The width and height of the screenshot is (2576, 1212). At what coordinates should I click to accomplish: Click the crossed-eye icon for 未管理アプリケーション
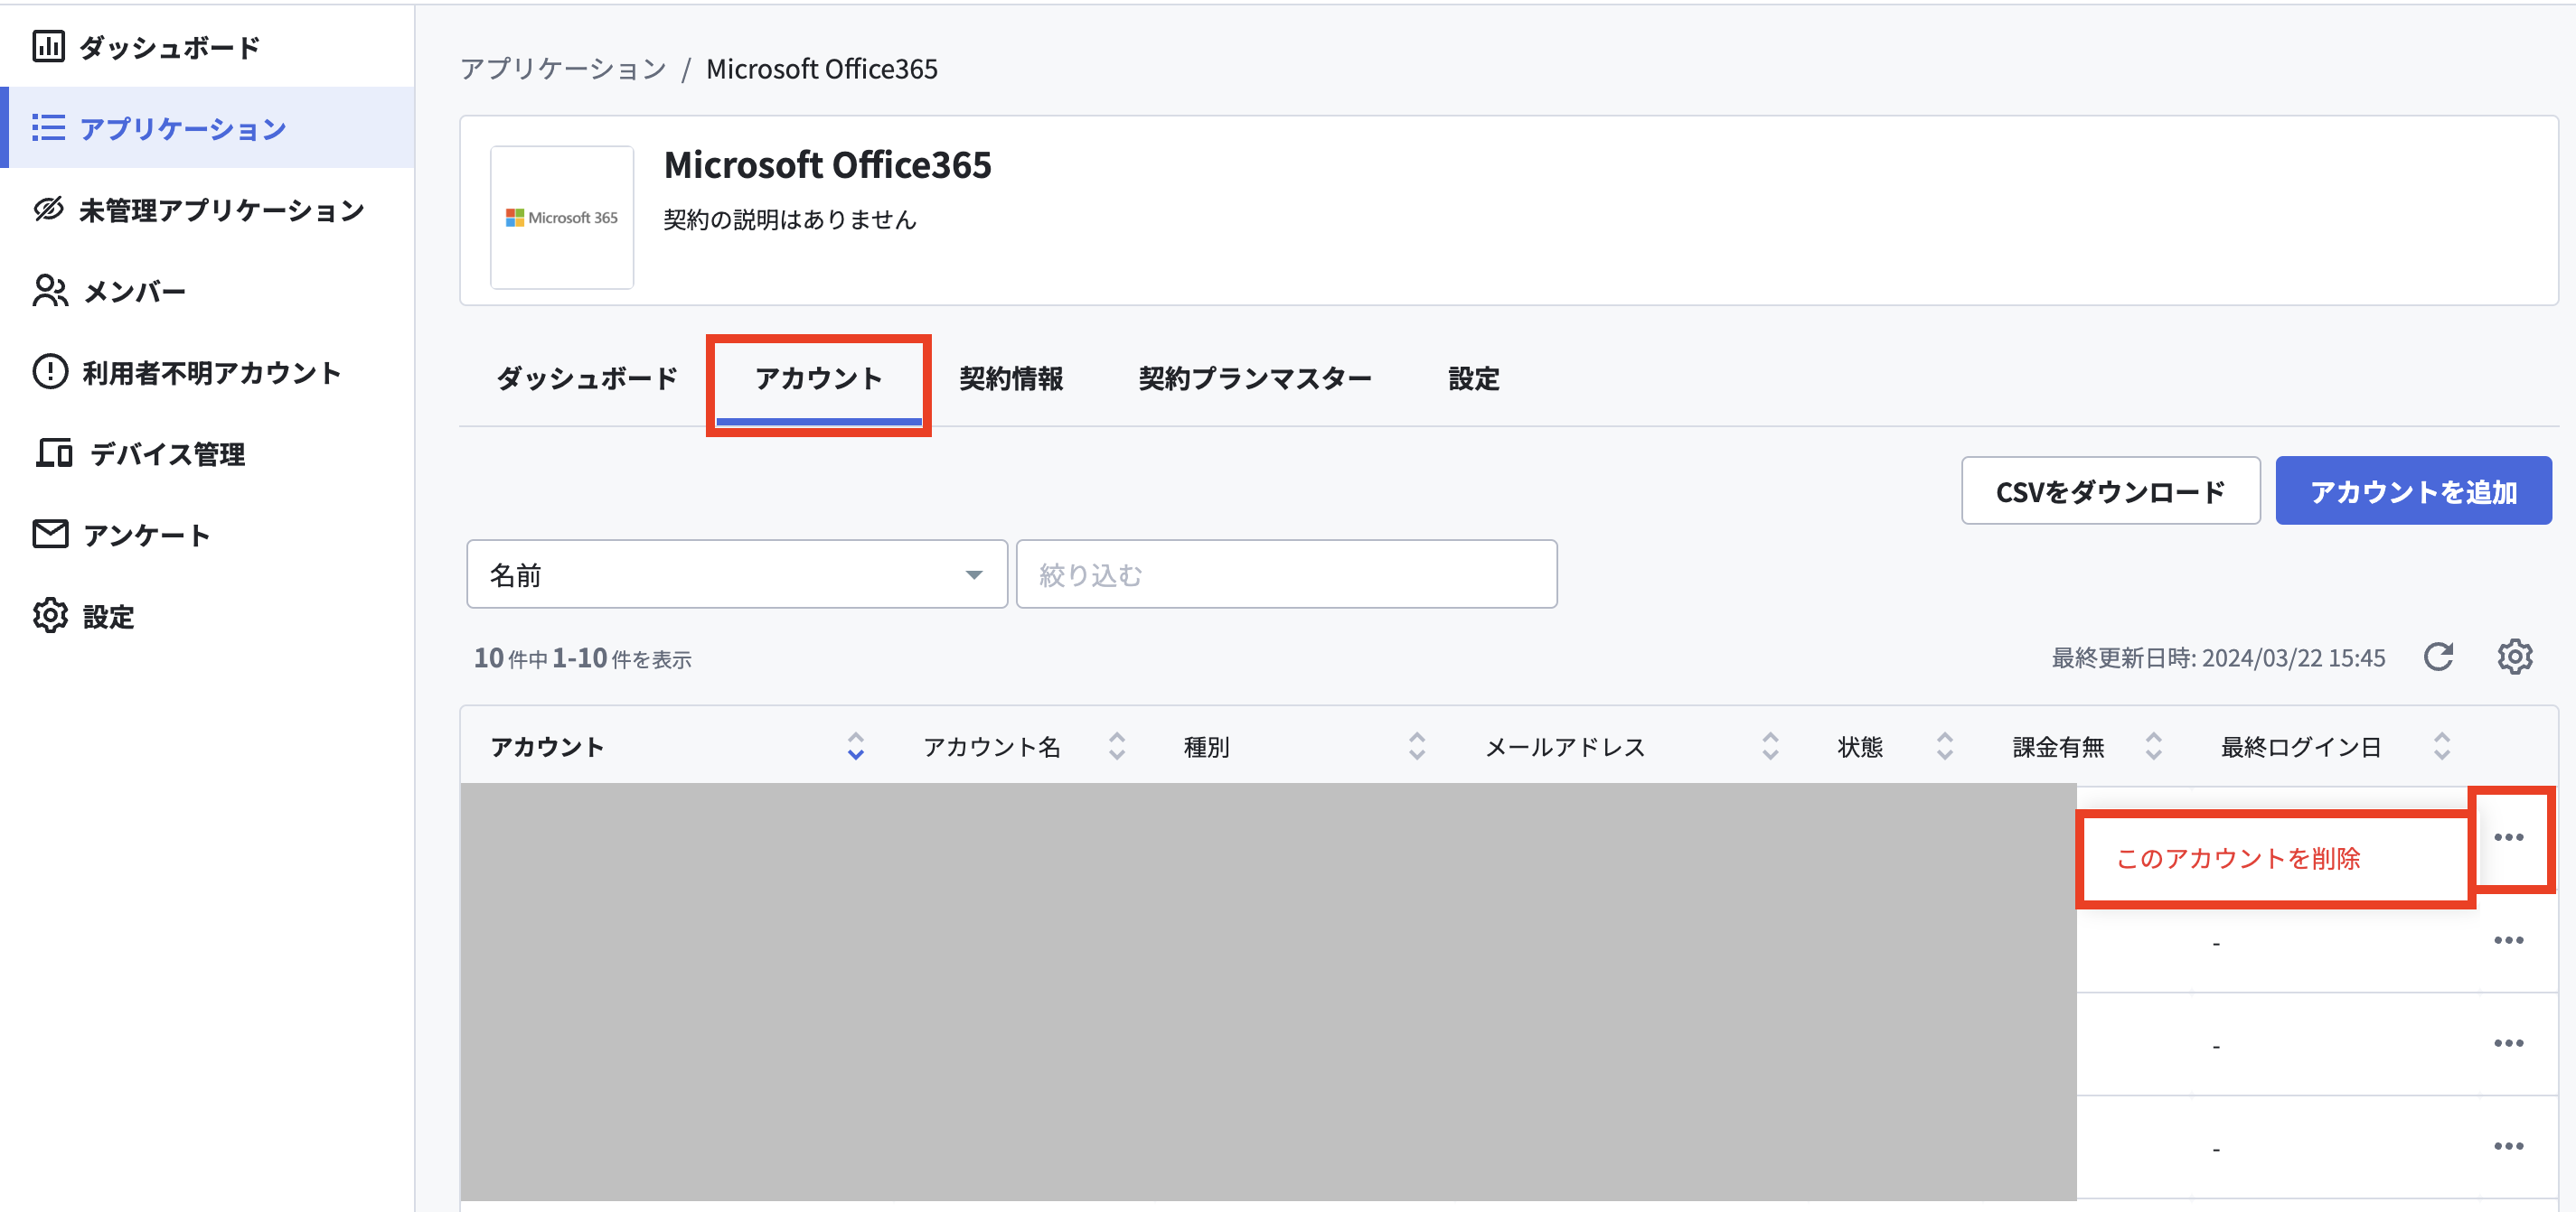(48, 209)
